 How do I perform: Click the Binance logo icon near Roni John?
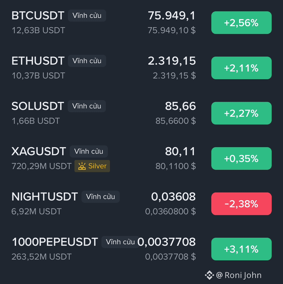tap(210, 275)
